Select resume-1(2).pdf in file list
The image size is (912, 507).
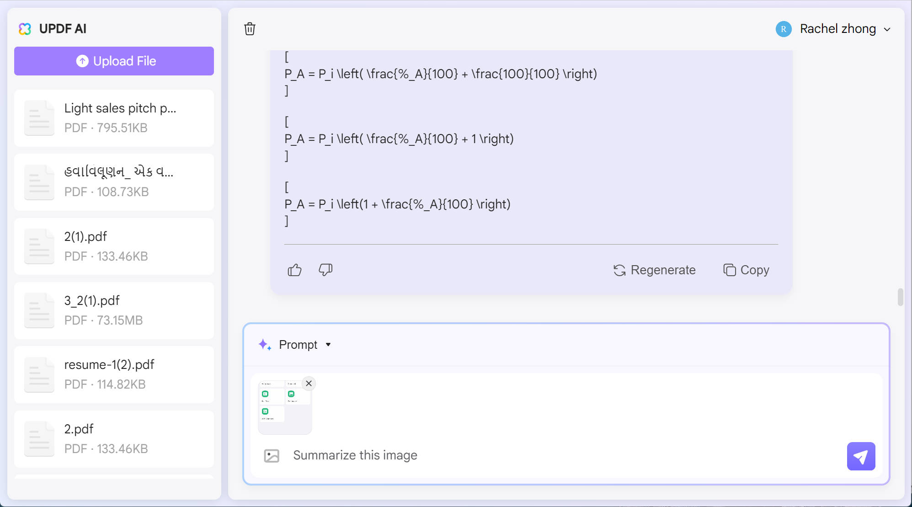point(114,374)
